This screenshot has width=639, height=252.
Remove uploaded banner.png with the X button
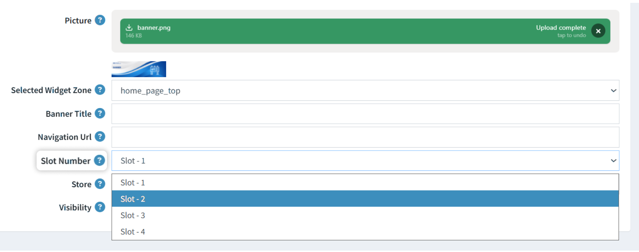(x=598, y=31)
